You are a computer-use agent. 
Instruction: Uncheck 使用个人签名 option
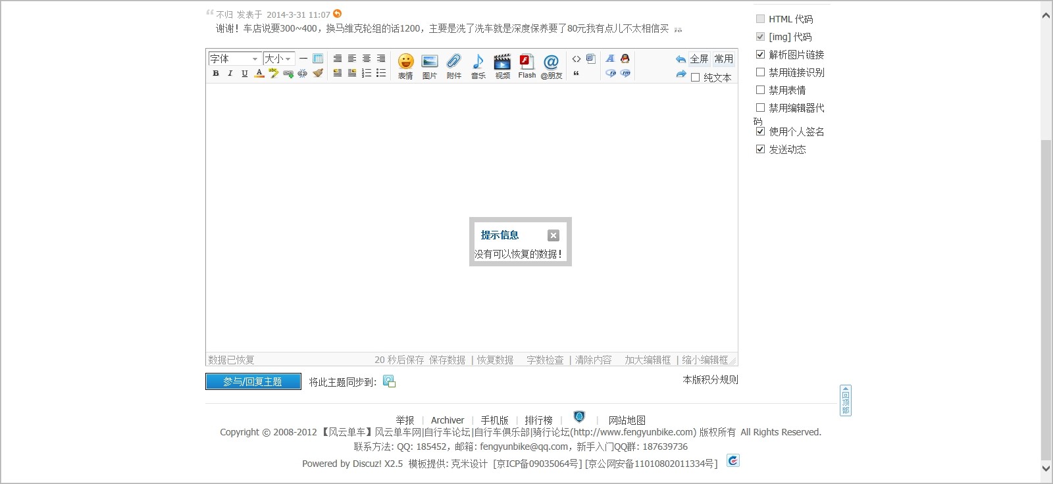click(760, 132)
